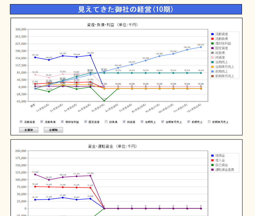This screenshot has height=216, width=255.
Task: Uncheck the 流動負債 checkbox
Action: tap(42, 122)
